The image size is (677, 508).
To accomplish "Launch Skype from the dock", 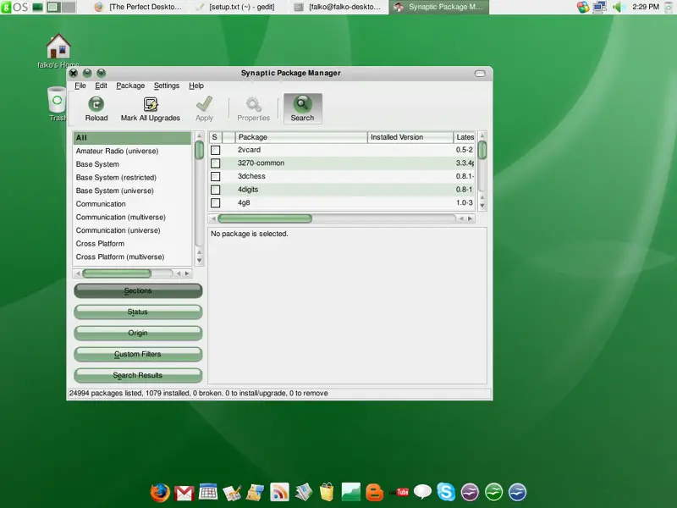I will click(446, 492).
